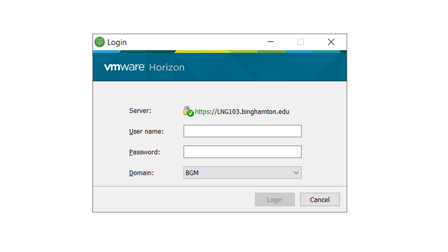Minimize the Login window
The image size is (448, 252).
tap(270, 42)
